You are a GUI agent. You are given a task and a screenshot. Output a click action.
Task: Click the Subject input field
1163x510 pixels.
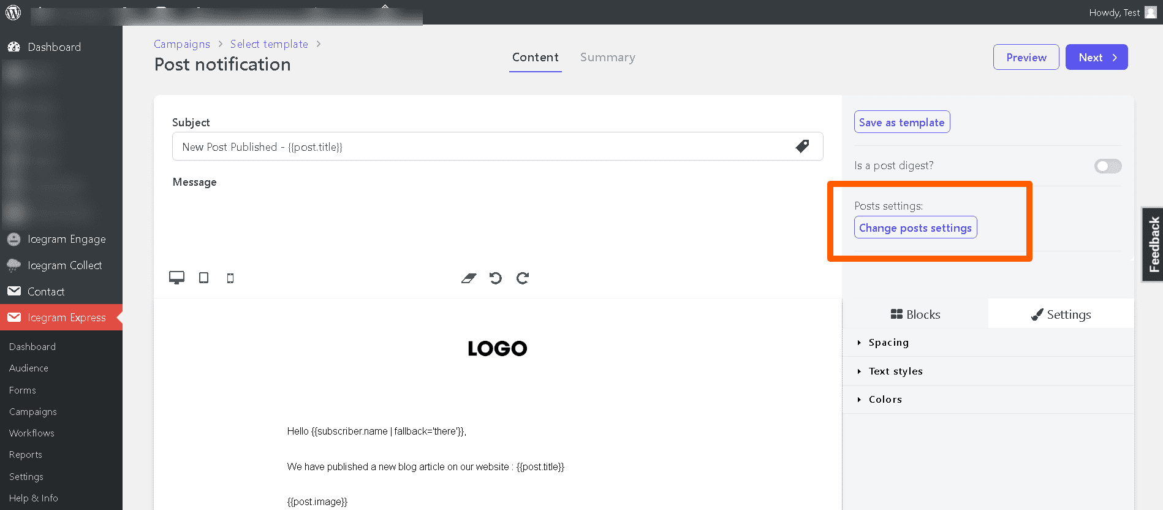pos(498,147)
